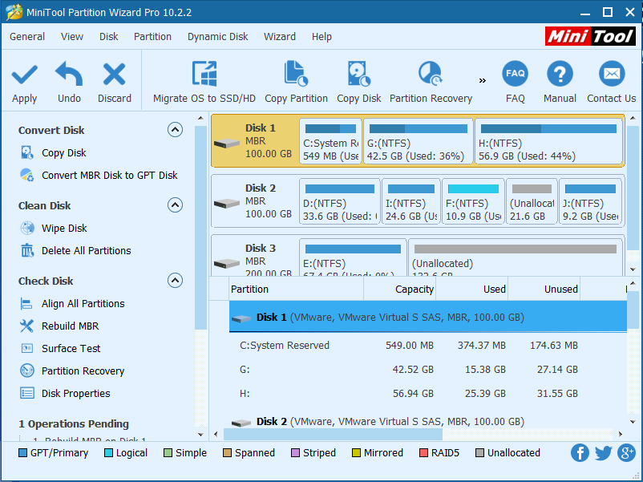This screenshot has width=643, height=482.
Task: Click the horizontal scrollbar under partition list
Action: pos(333,434)
